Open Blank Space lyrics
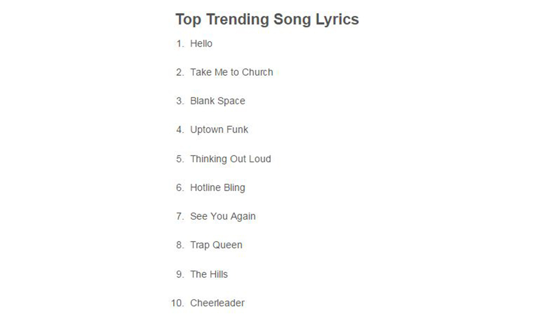The image size is (560, 314). click(x=218, y=101)
